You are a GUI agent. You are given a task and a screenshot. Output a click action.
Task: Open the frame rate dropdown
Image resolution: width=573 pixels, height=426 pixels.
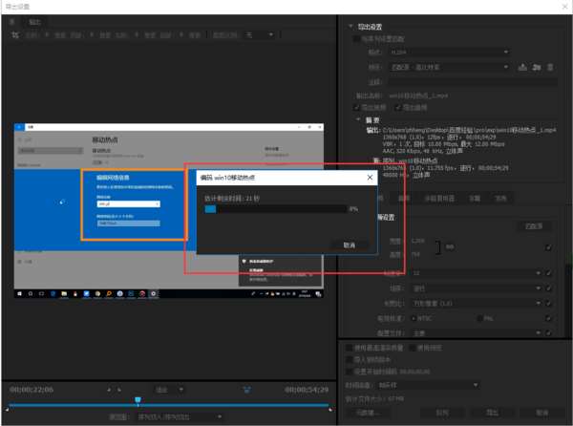[477, 273]
